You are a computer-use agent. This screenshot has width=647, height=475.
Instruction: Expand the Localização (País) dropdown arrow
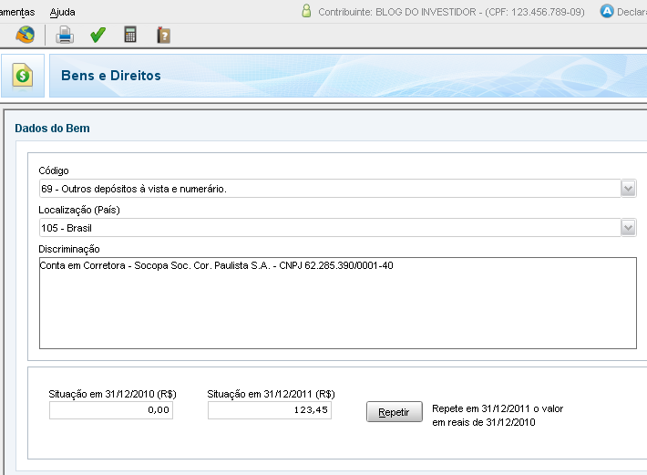pos(628,228)
